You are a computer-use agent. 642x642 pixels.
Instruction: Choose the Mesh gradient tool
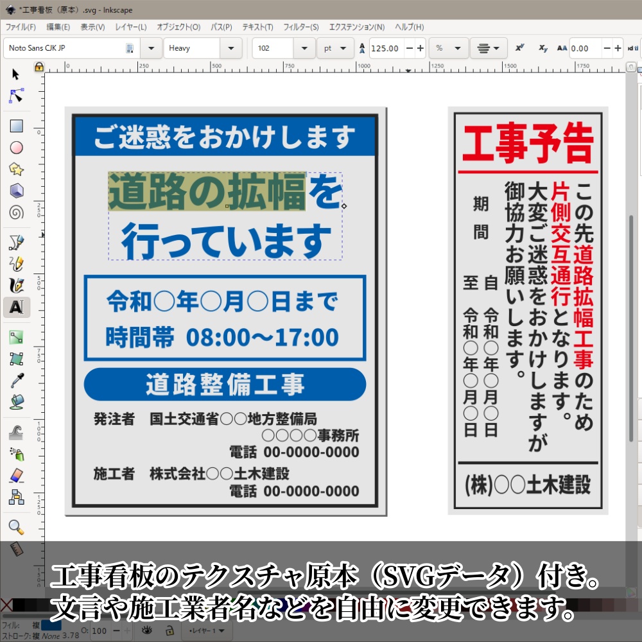tap(16, 359)
